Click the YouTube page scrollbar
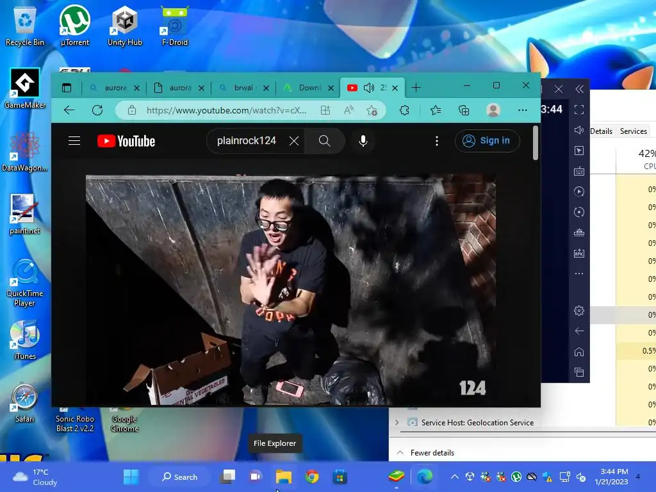656x492 pixels. tap(535, 142)
